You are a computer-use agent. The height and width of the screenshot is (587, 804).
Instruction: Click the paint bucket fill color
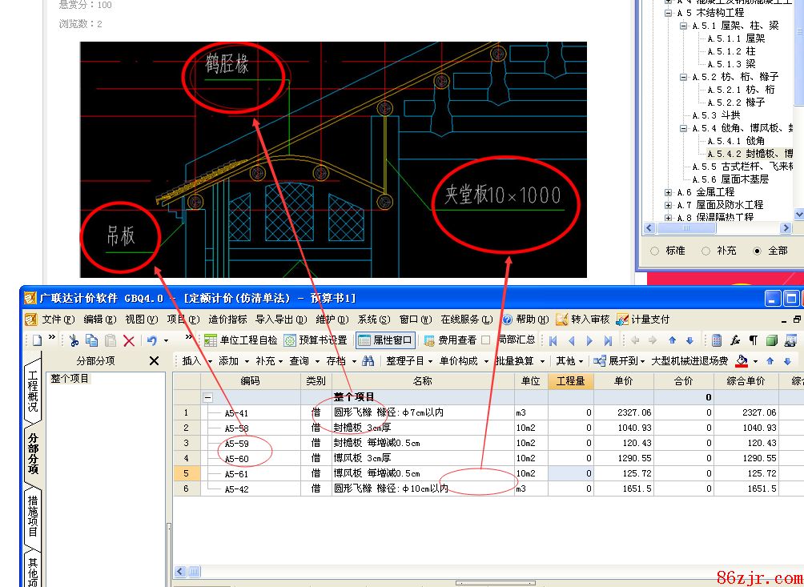point(742,361)
